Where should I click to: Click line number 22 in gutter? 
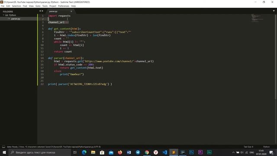[42, 84]
